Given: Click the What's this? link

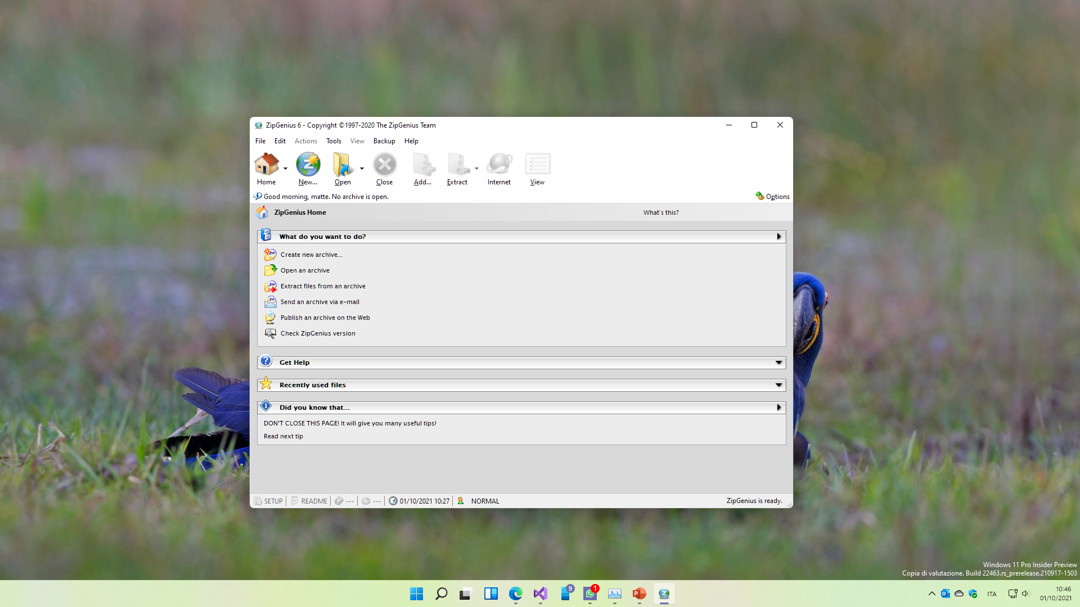Looking at the screenshot, I should click(x=661, y=212).
